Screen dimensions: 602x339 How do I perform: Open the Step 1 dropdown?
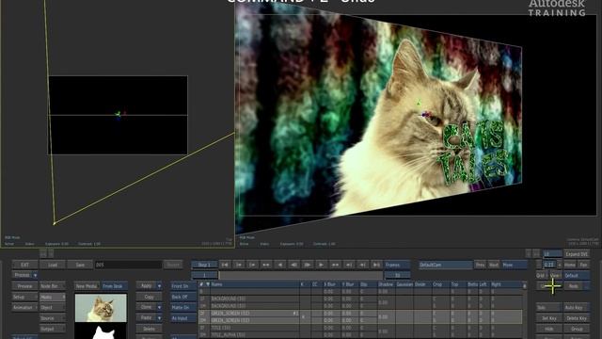(x=204, y=265)
